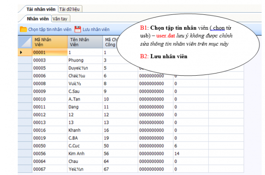
Task: Switch to the Vân tay sub-tab
Action: [x=60, y=19]
